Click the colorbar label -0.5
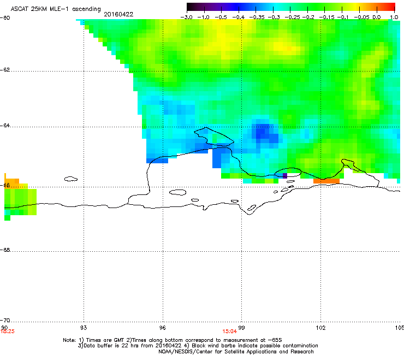This screenshot has width=404, height=355. coord(221,17)
